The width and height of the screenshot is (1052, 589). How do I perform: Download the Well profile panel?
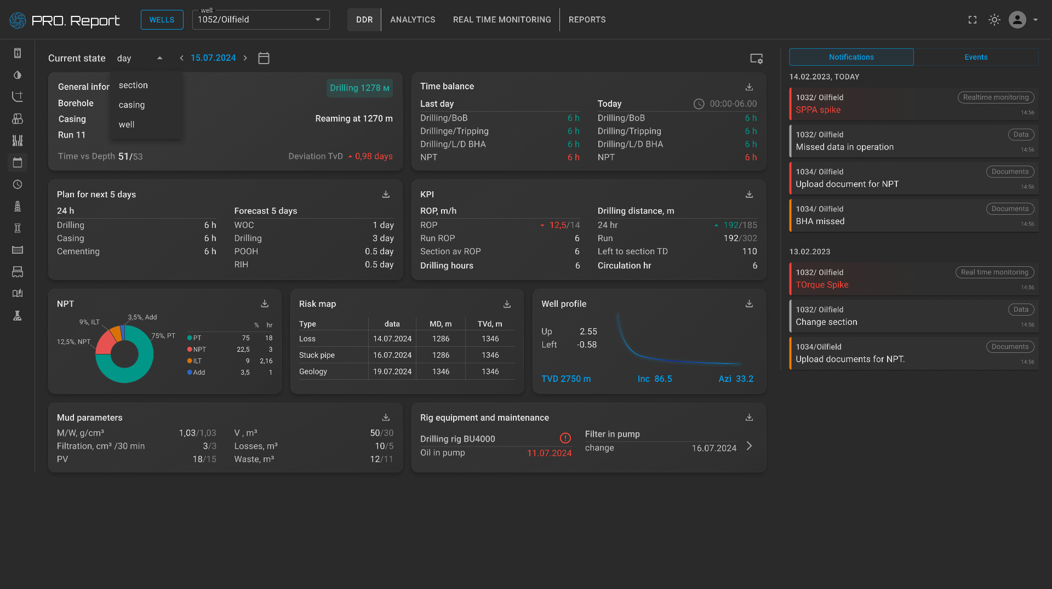(749, 304)
